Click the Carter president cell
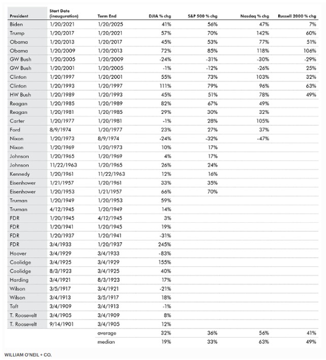 17,121
